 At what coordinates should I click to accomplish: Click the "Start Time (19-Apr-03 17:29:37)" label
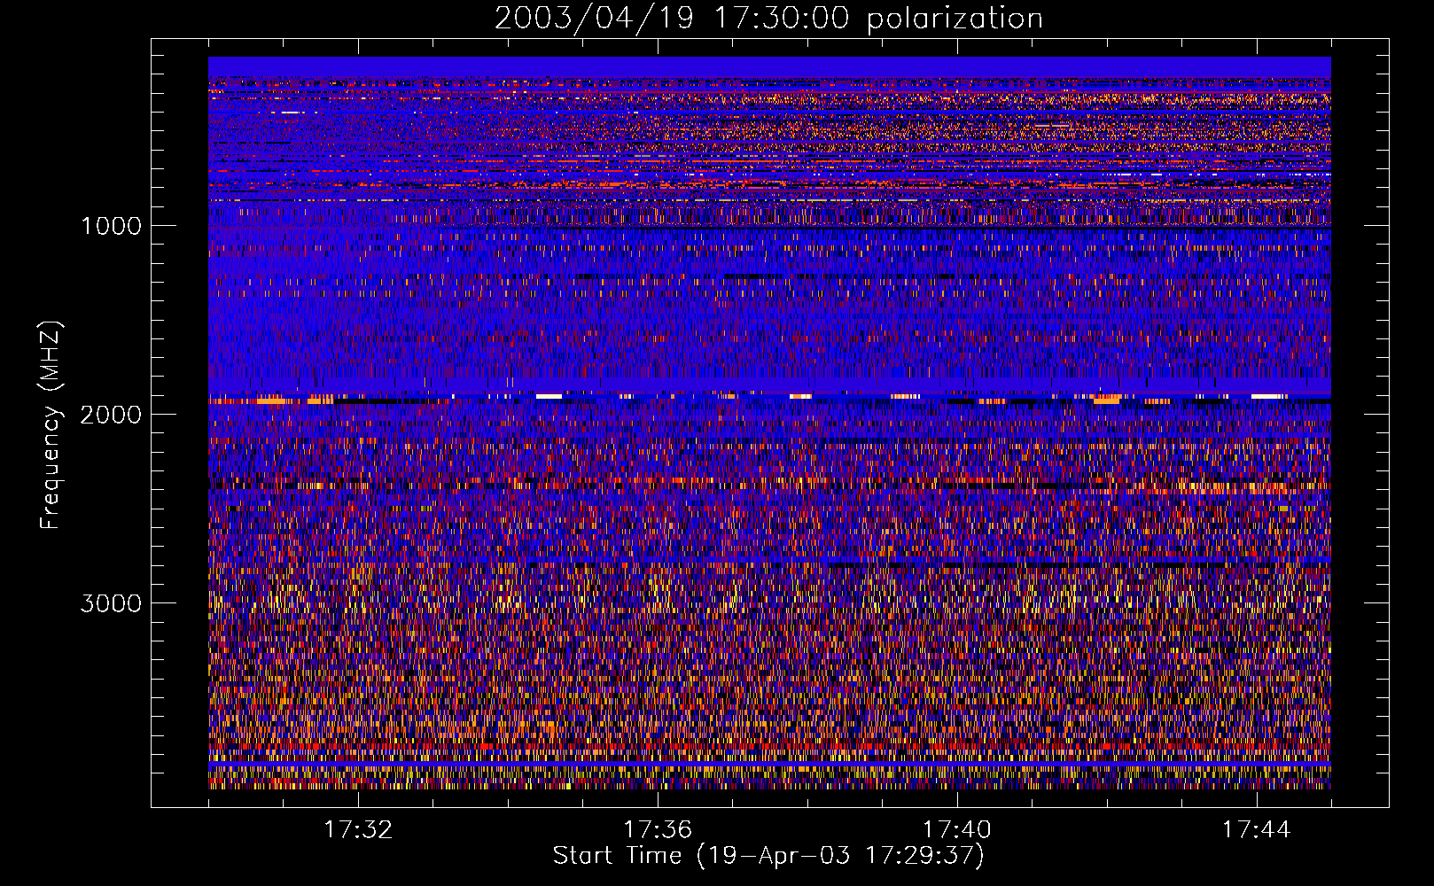click(x=768, y=856)
